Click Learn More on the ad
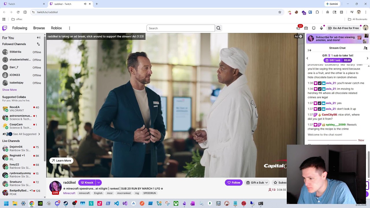Image resolution: width=370 pixels, height=208 pixels. pyautogui.click(x=61, y=161)
